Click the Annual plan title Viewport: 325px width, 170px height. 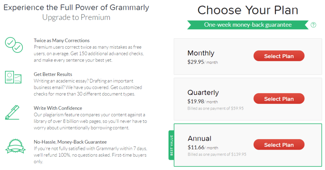click(x=199, y=139)
